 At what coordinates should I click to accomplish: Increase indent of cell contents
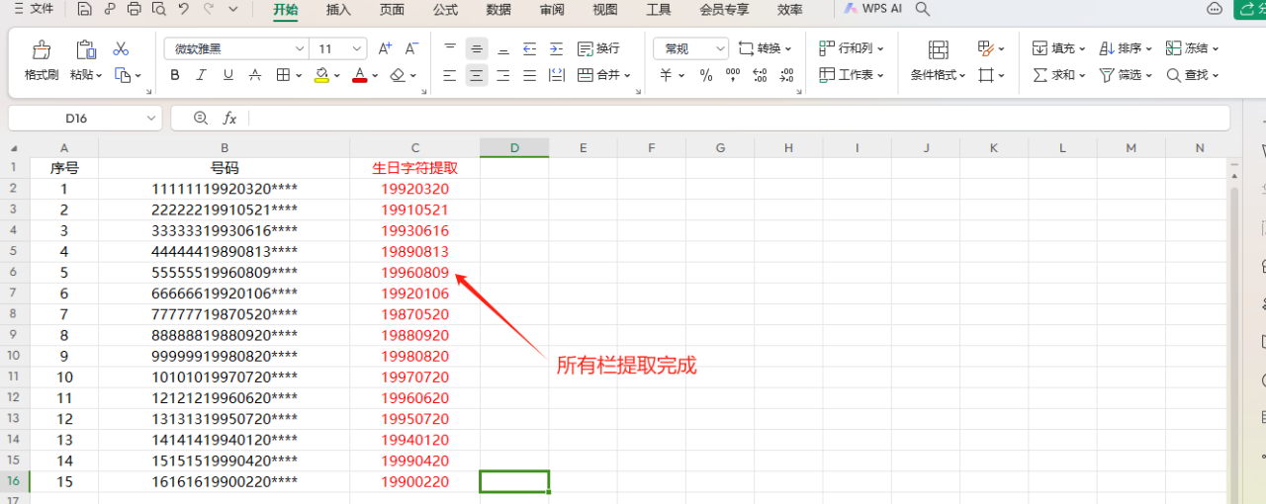557,48
